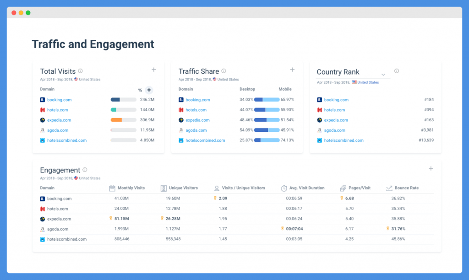Click the agoda.com row in Engagement table

(237, 229)
